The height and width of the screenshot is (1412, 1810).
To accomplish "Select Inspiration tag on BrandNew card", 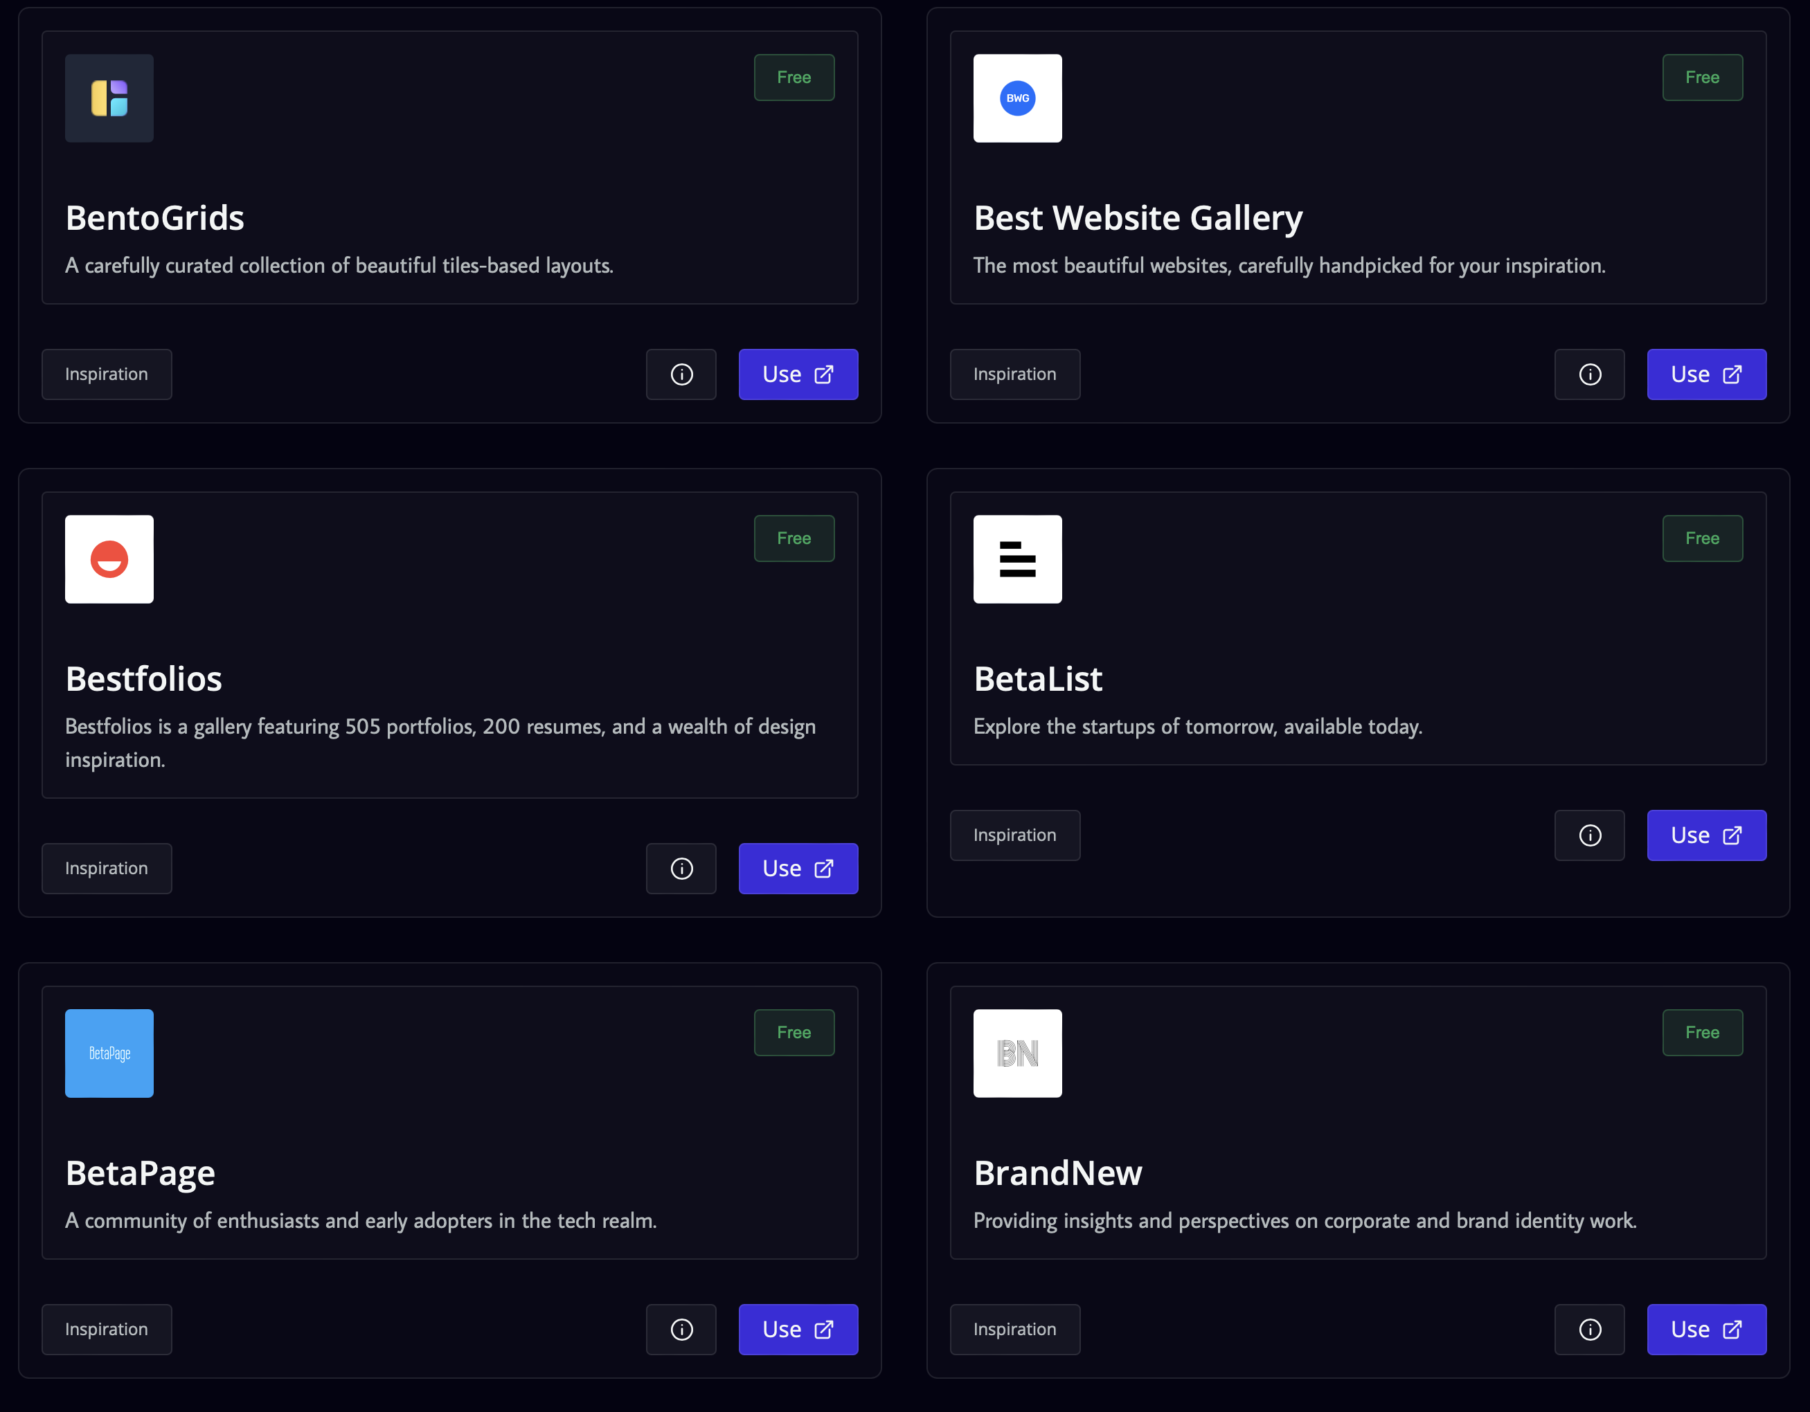I will 1015,1329.
